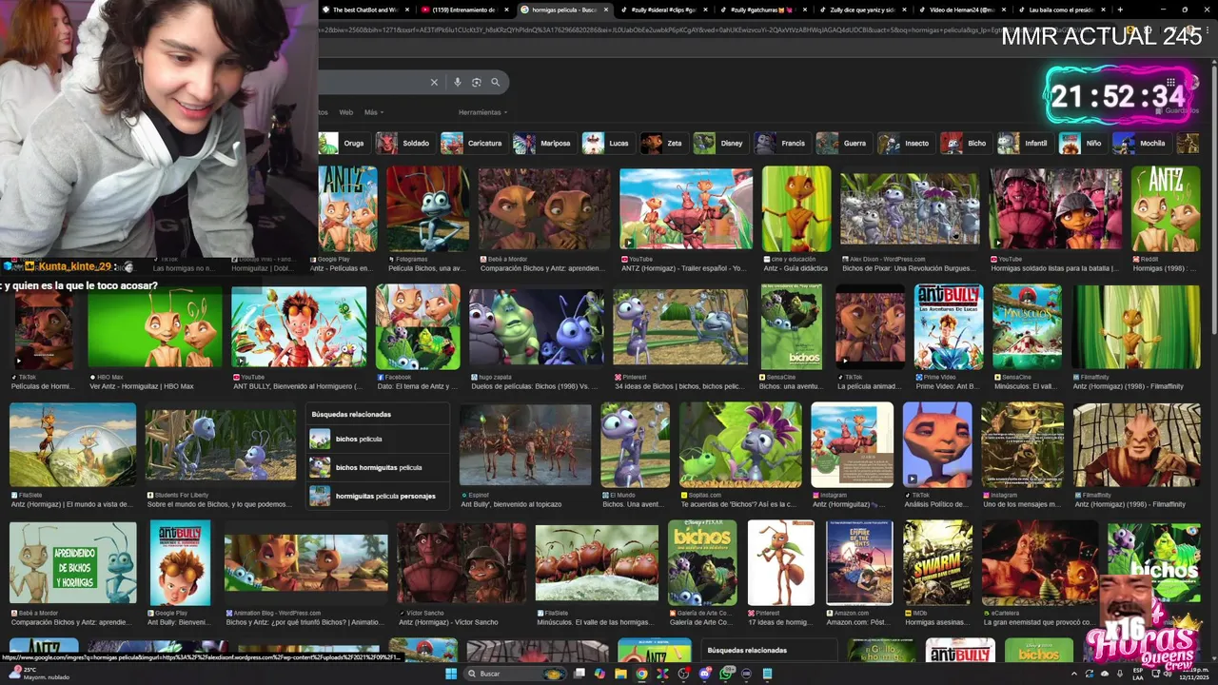The image size is (1218, 685).
Task: Click the taskbar Buscar search field
Action: (515, 674)
